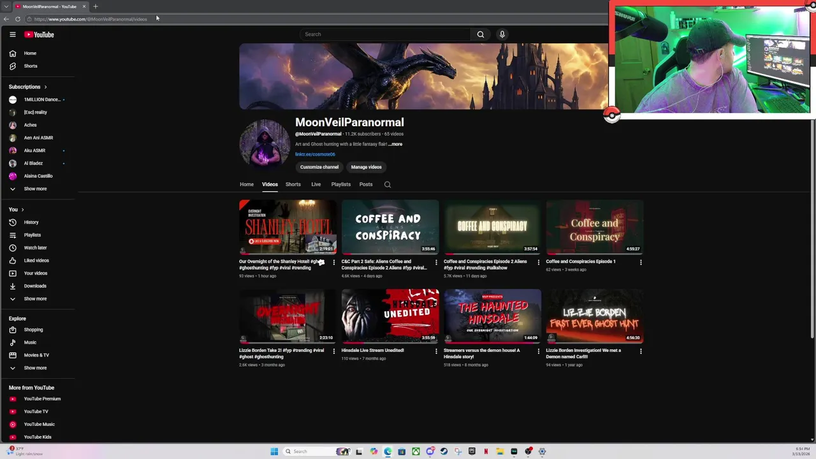This screenshot has width=816, height=459.
Task: Open more options for Lizzie Borden Investigation video
Action: [641, 351]
